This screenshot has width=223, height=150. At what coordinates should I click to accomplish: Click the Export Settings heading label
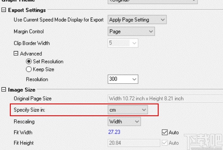tap(27, 10)
